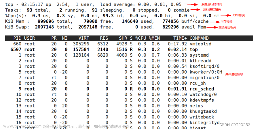Click the VIRT value 157584
255x129 pixels.
(81, 49)
